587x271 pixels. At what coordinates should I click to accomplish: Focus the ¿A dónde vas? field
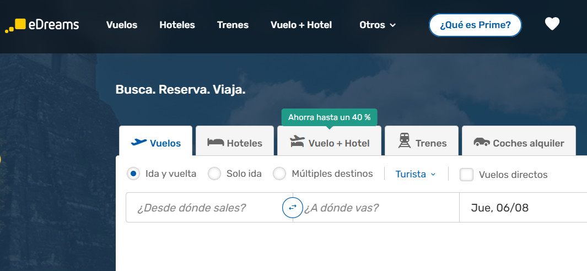click(x=376, y=207)
